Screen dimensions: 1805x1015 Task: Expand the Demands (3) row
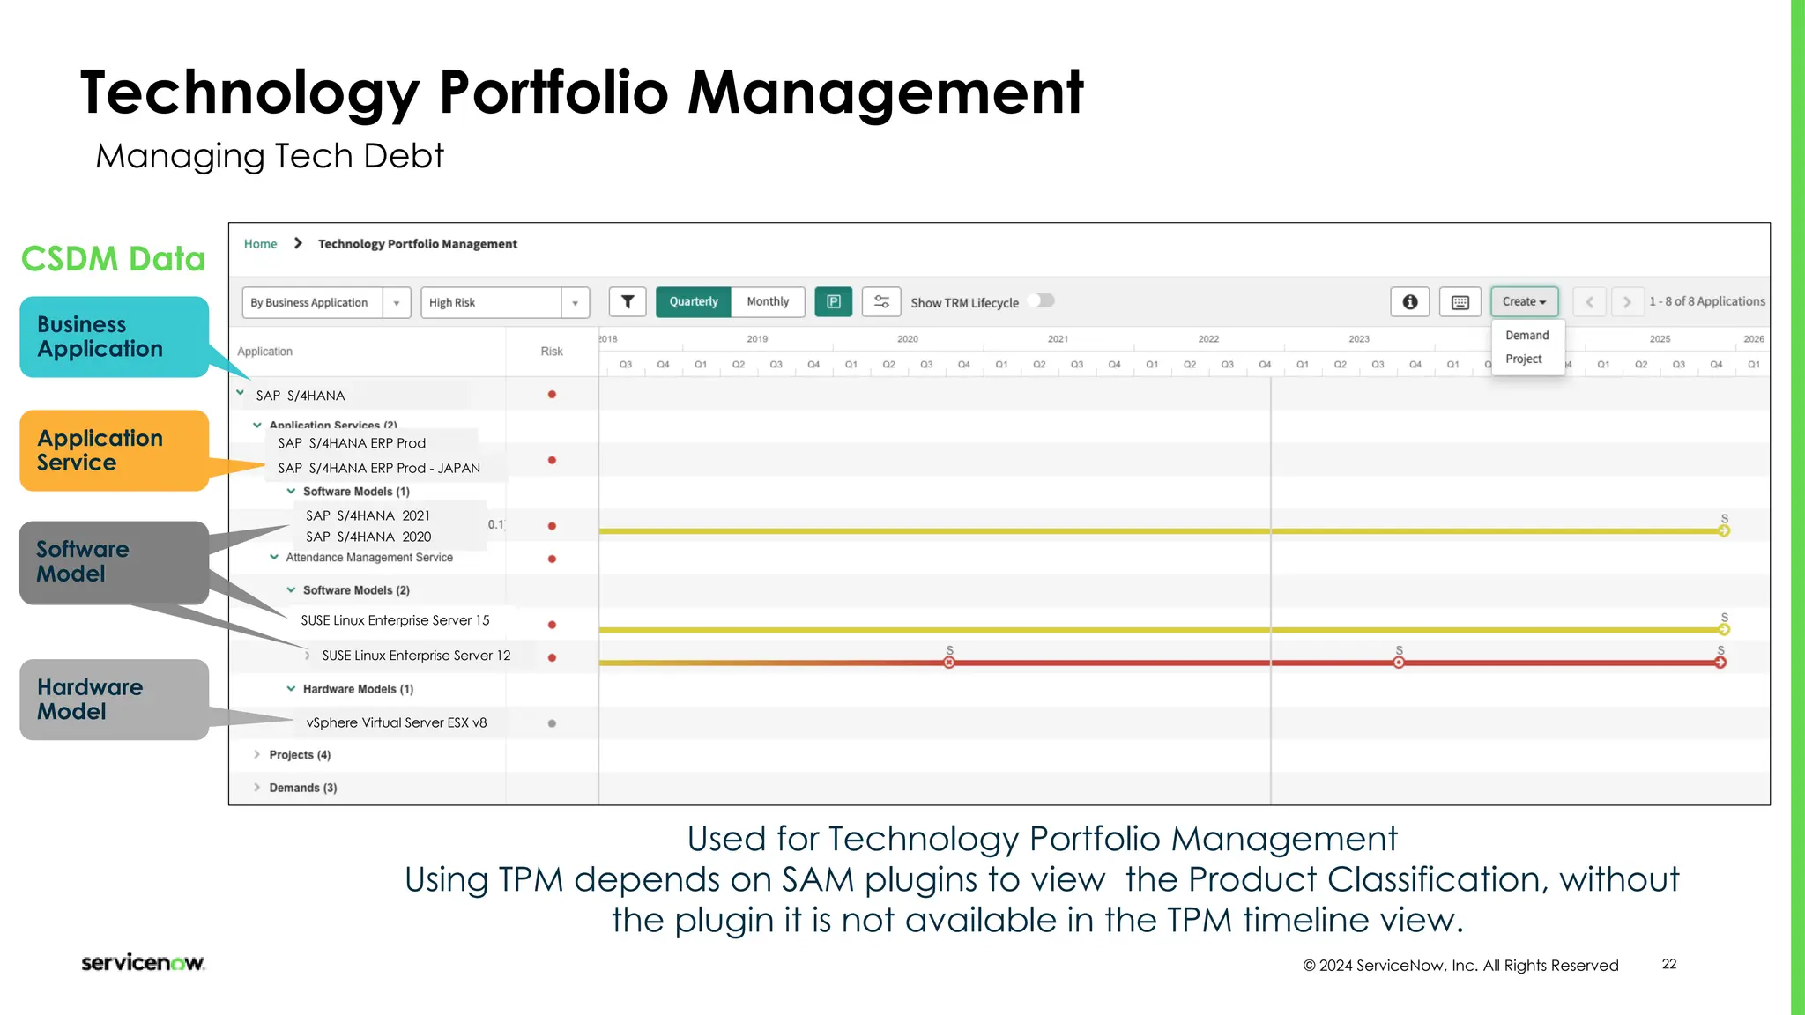257,788
